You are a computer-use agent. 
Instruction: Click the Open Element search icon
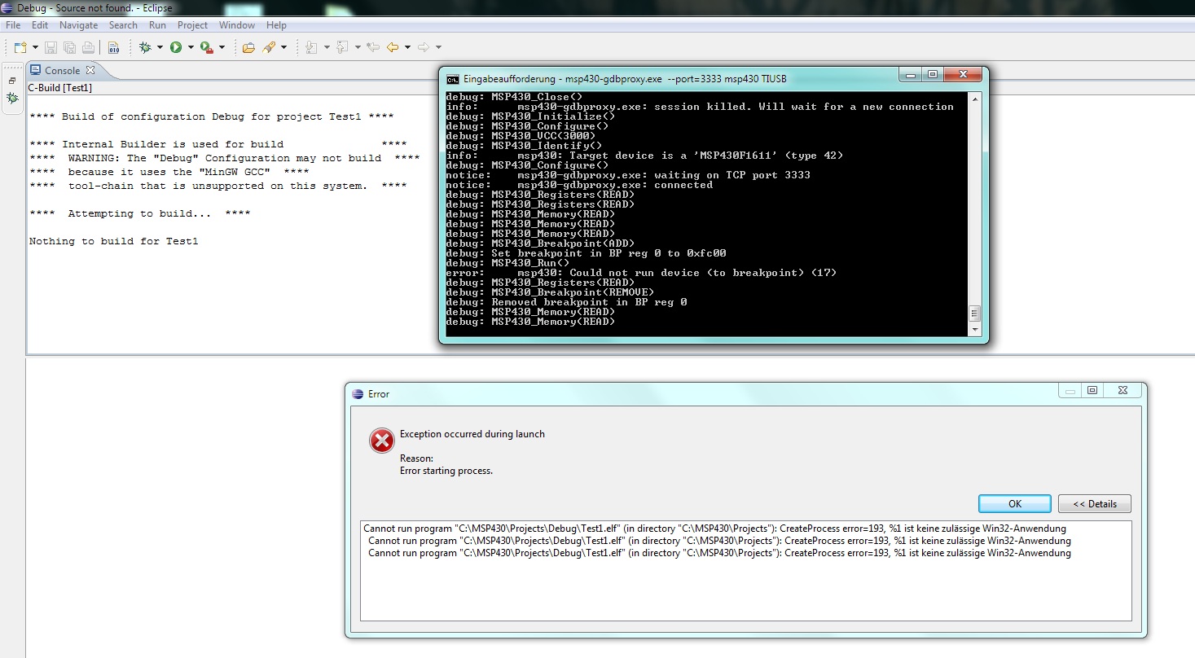267,46
